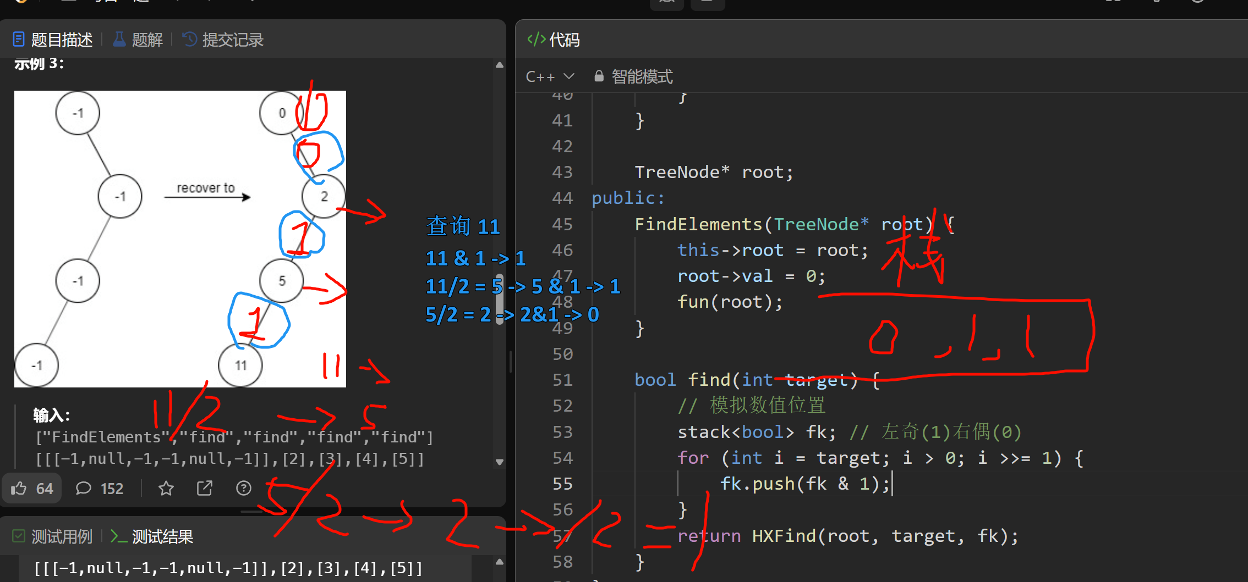
Task: Open the C++ language dropdown
Action: 550,76
